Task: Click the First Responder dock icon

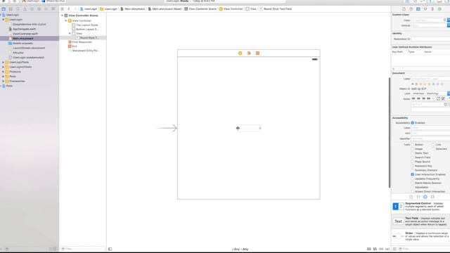Action: pyautogui.click(x=249, y=53)
